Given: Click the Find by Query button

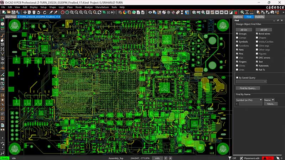Looking at the screenshot, I should [x=248, y=88].
